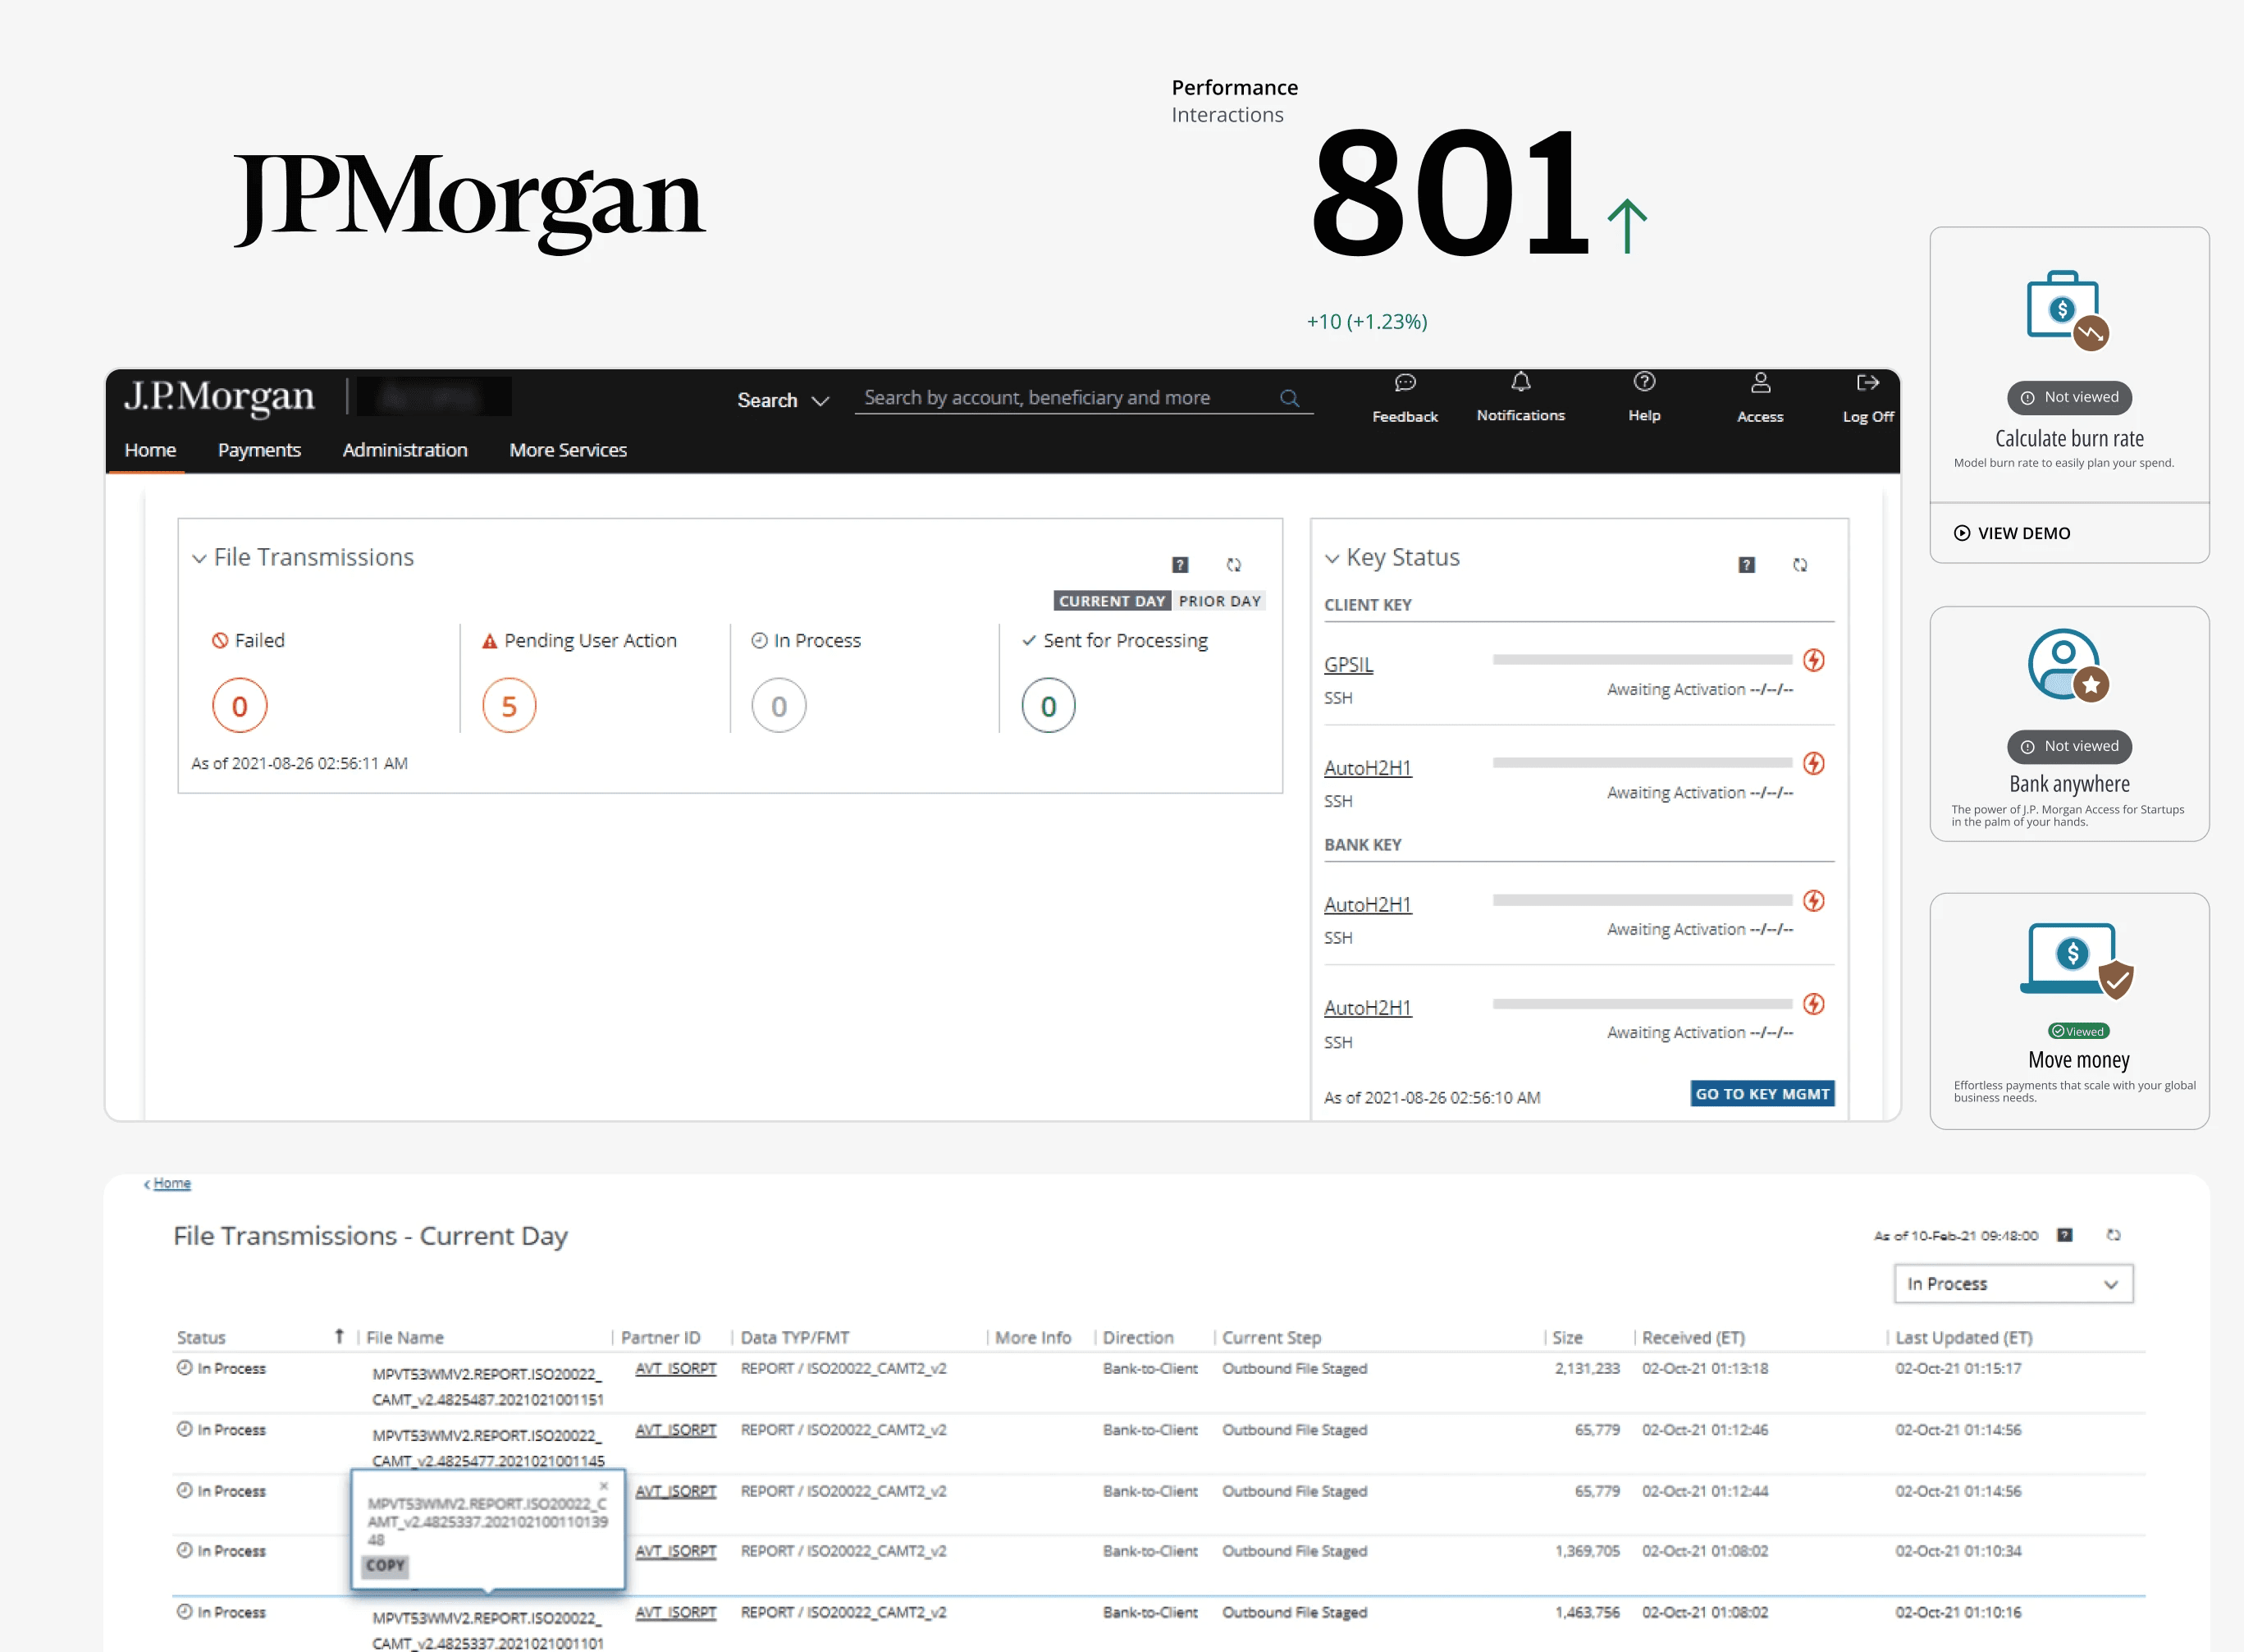
Task: Sort by the Status column arrow
Action: point(339,1337)
